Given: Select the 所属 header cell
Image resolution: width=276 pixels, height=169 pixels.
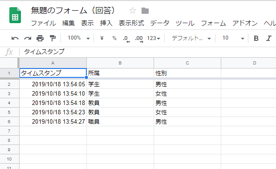Looking at the screenshot, I should click(x=120, y=73).
